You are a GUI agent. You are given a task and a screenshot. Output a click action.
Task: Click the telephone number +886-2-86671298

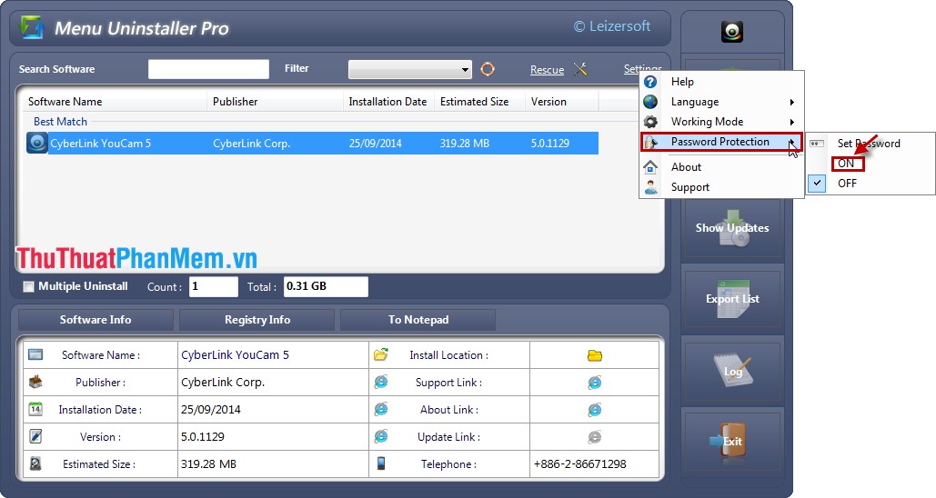click(579, 464)
